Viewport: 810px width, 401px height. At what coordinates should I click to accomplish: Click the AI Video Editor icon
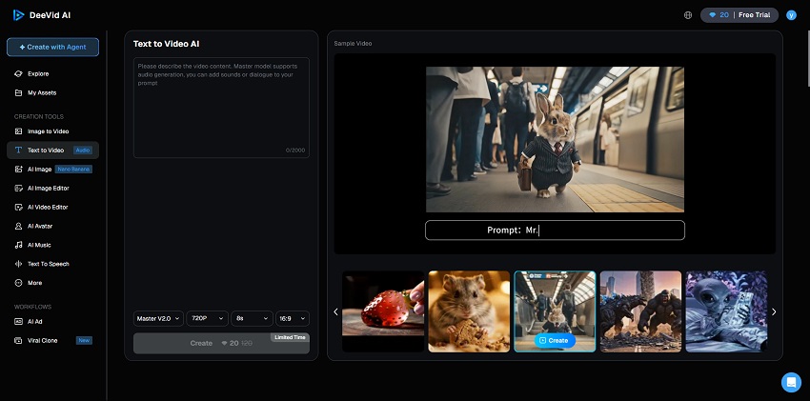(19, 207)
